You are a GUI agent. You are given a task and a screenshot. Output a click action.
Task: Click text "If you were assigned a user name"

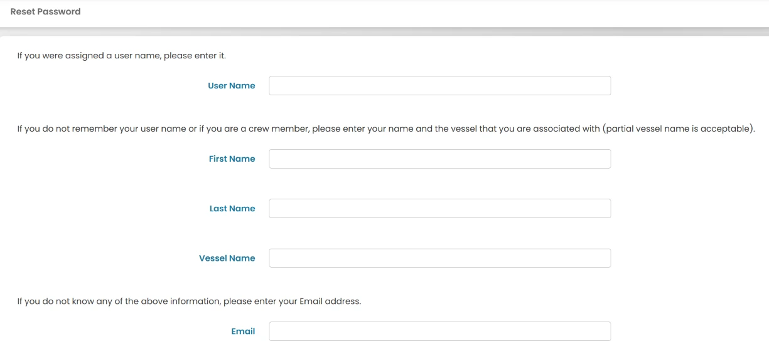coord(88,56)
